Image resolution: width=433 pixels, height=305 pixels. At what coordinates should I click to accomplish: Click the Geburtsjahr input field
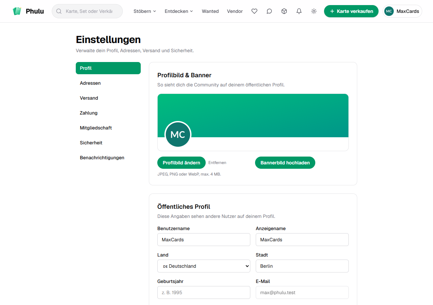click(x=204, y=292)
